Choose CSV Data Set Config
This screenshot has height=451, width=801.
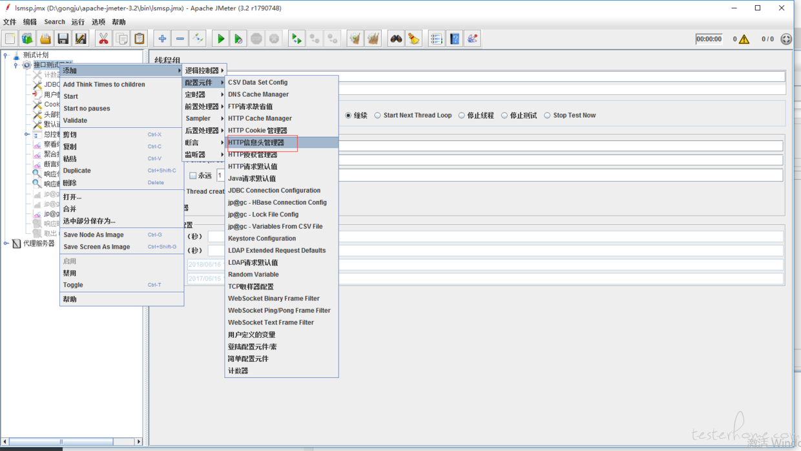tap(282, 83)
